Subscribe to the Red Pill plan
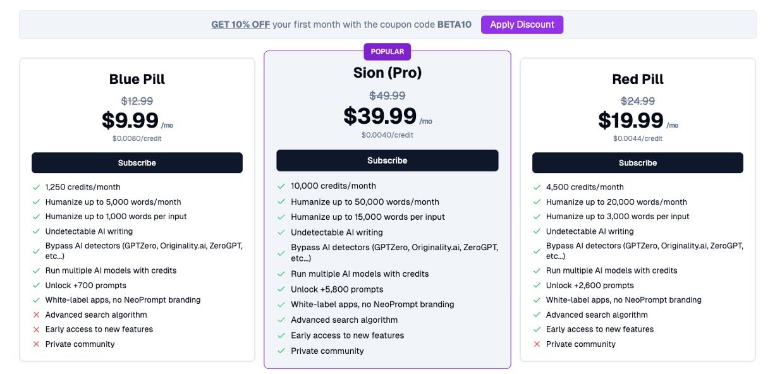775x374 pixels. click(637, 163)
